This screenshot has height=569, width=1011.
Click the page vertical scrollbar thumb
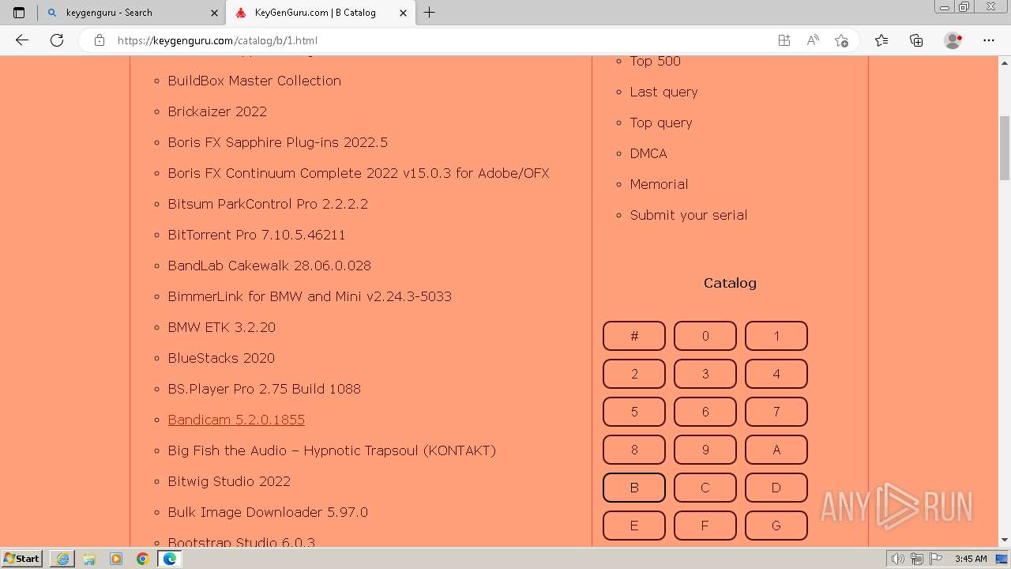pyautogui.click(x=1005, y=148)
